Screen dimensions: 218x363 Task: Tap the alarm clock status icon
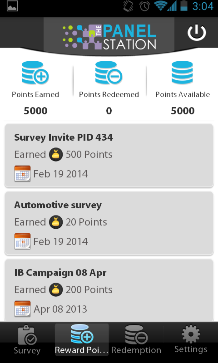(x=144, y=6)
